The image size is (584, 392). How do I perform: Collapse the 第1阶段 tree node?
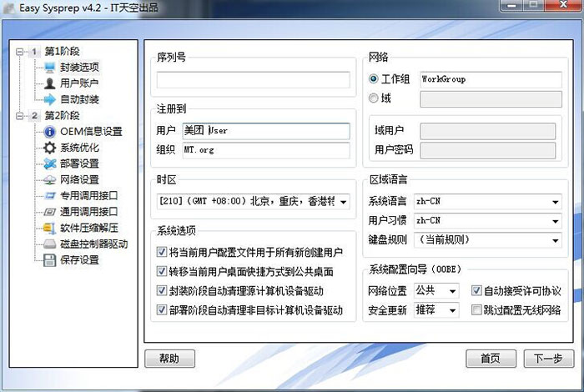[x=20, y=52]
